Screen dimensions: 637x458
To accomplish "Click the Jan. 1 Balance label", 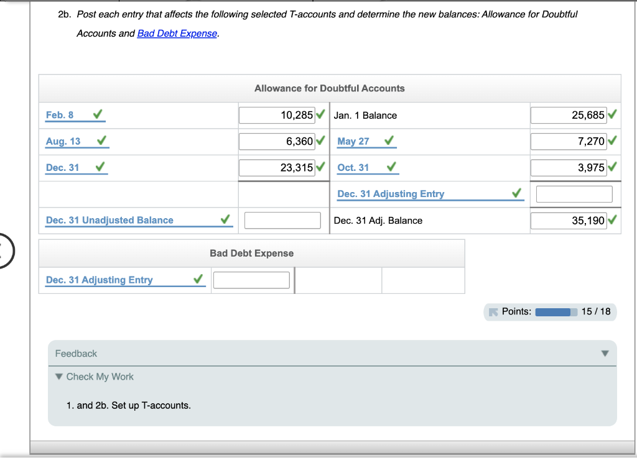I will click(x=365, y=115).
